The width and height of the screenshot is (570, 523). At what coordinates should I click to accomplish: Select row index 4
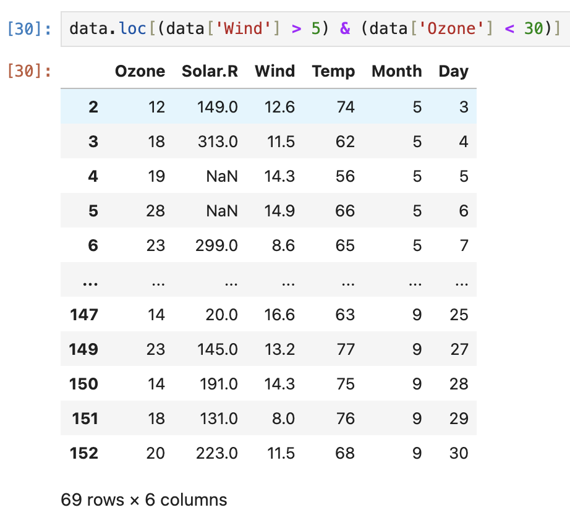[93, 176]
